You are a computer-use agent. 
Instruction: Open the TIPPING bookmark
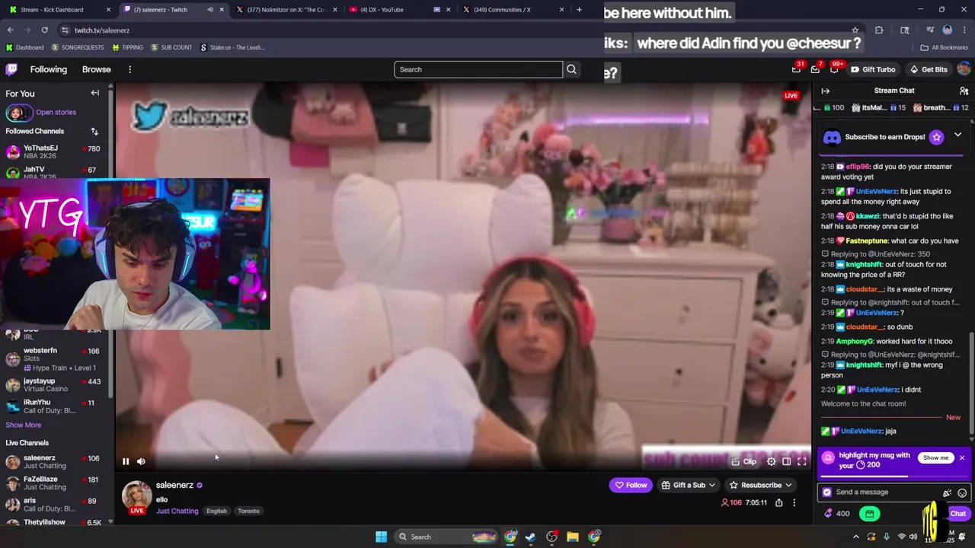[127, 47]
